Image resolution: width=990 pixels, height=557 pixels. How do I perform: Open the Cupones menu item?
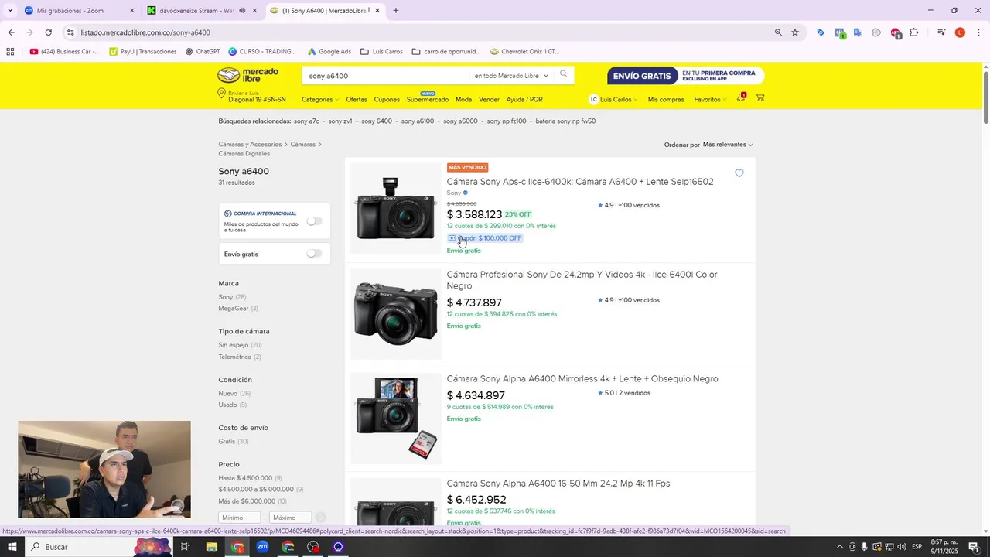[x=387, y=100]
